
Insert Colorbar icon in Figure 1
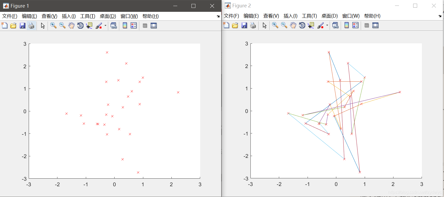pyautogui.click(x=125, y=25)
